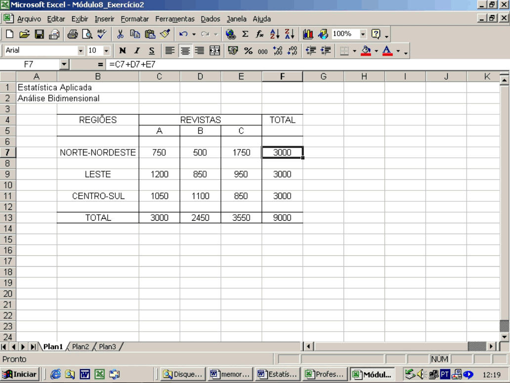Click the Merge and Center icon
The height and width of the screenshot is (383, 510).
(214, 50)
